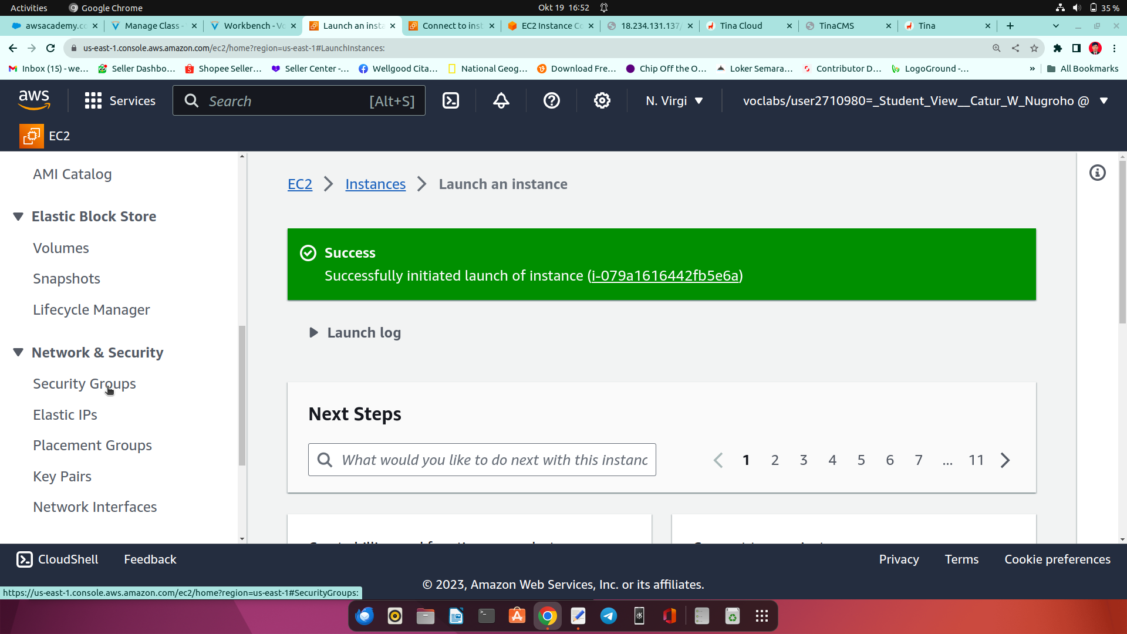The image size is (1127, 634).
Task: Switch to the Connect to instance tab
Action: click(x=451, y=26)
